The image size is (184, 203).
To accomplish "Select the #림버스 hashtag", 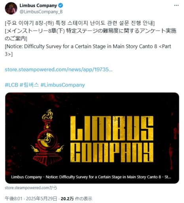I will 29,85.
